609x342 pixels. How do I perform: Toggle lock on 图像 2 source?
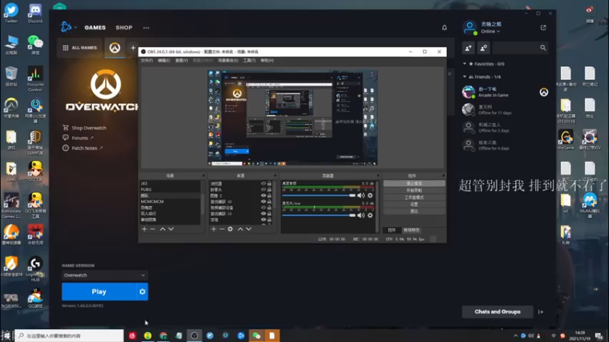269,195
